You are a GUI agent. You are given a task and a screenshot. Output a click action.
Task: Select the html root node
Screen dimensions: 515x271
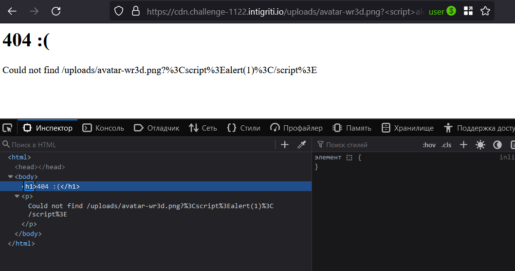19,157
